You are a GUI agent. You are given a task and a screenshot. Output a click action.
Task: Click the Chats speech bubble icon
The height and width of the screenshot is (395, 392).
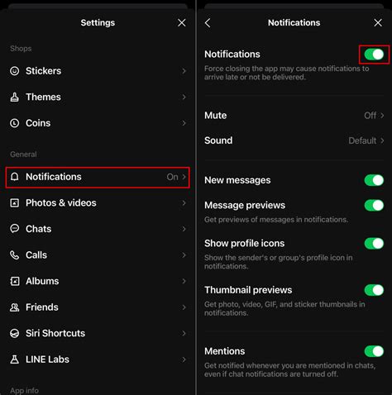(x=14, y=229)
